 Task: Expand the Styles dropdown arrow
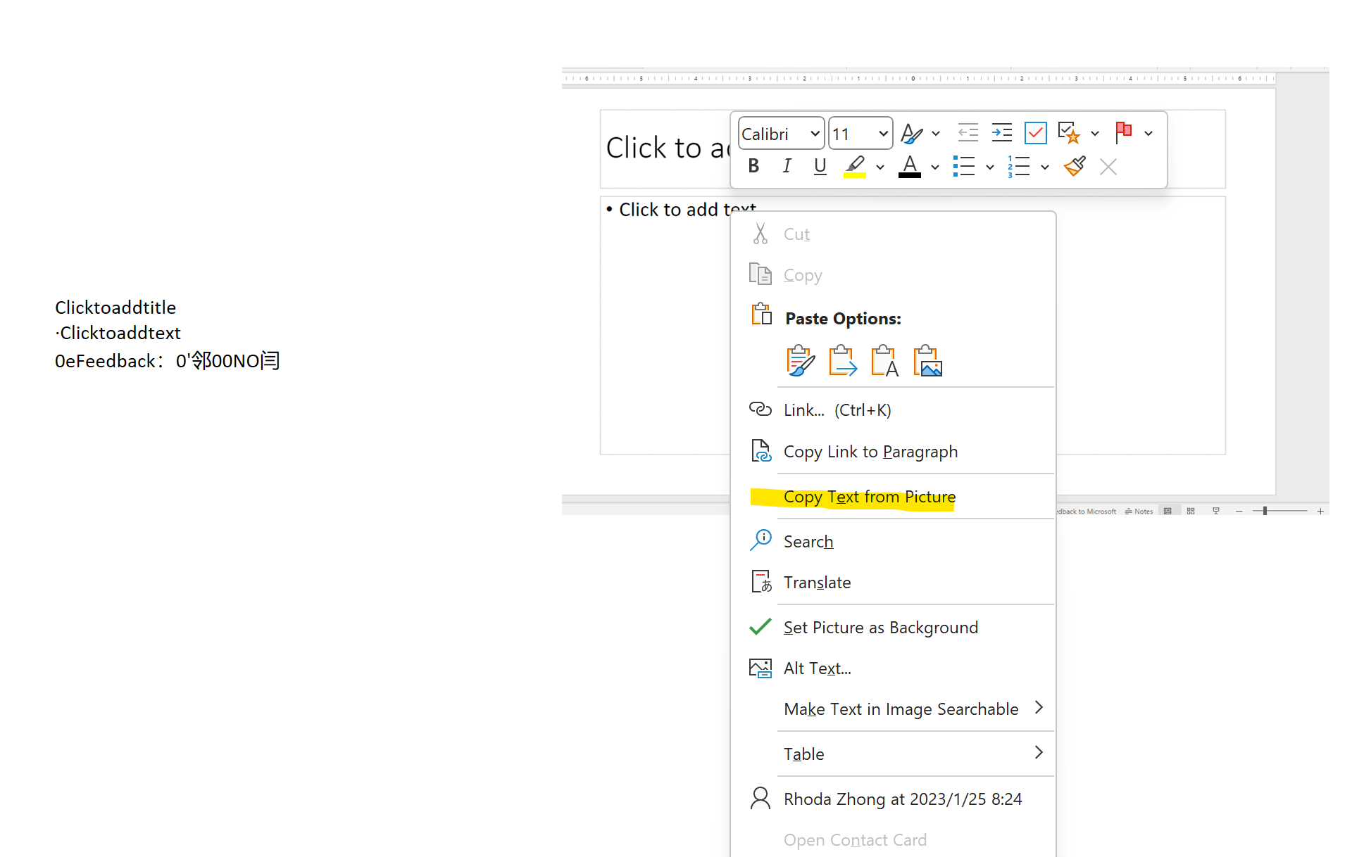point(936,134)
